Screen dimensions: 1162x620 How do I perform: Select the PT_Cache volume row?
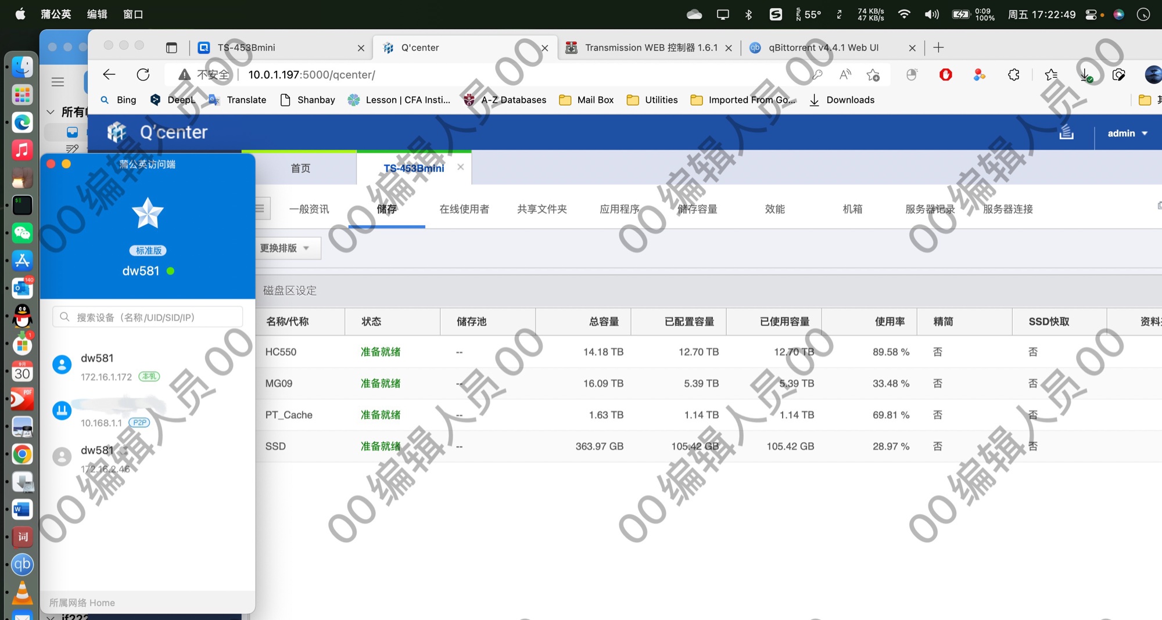click(x=709, y=414)
